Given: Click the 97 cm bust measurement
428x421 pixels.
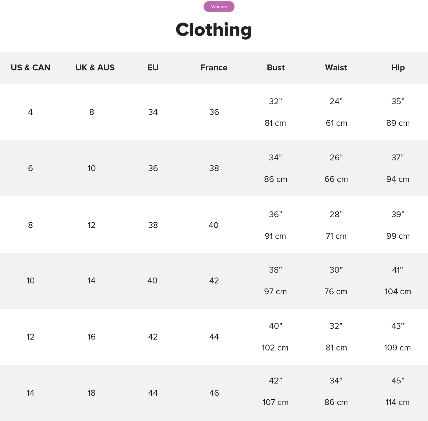Looking at the screenshot, I should point(275,292).
